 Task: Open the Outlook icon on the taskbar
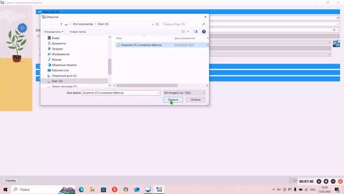(x=137, y=189)
